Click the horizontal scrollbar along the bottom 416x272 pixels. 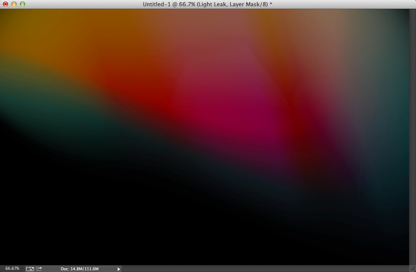coord(265,269)
